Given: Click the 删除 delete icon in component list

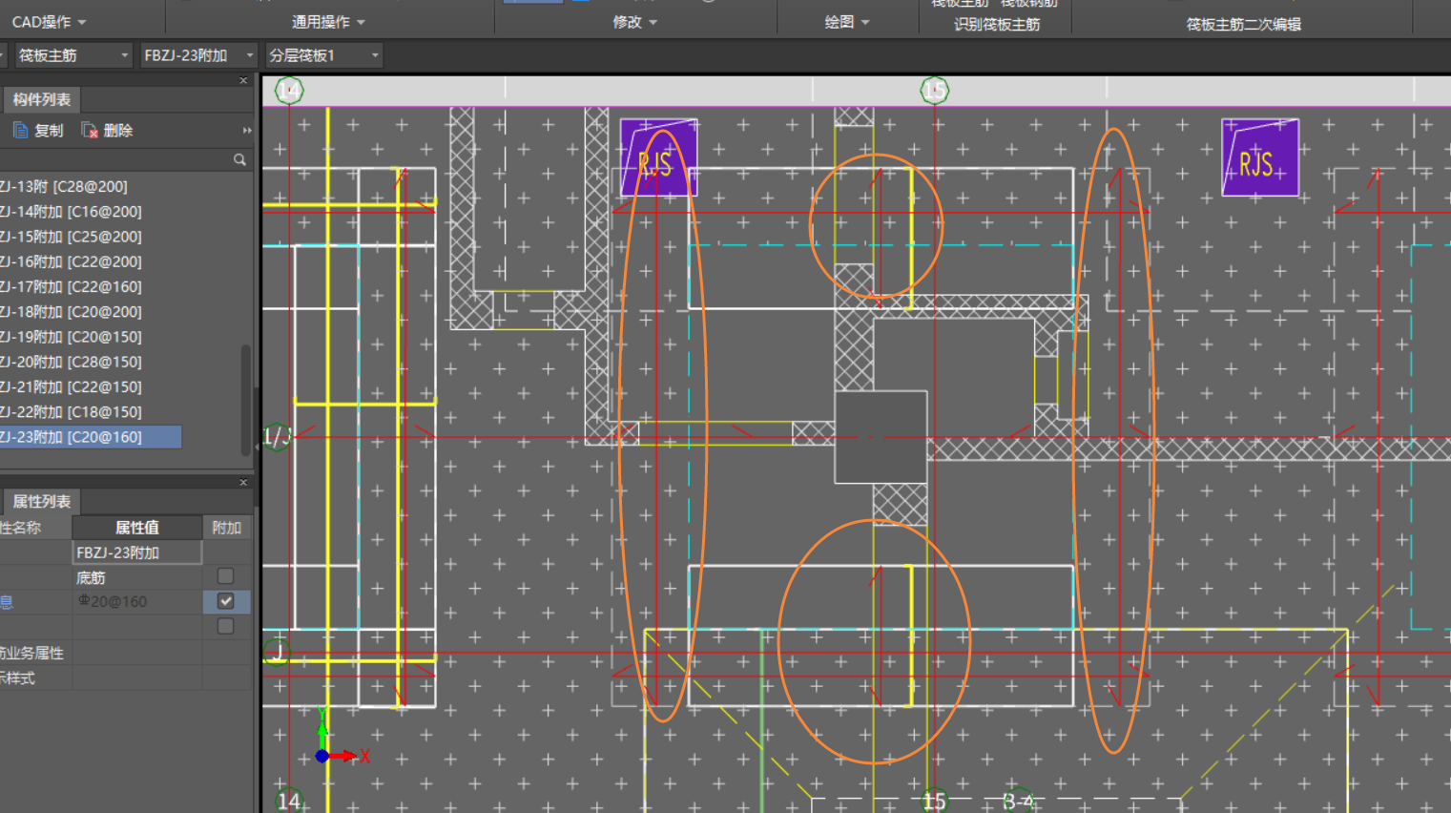Looking at the screenshot, I should tap(90, 131).
